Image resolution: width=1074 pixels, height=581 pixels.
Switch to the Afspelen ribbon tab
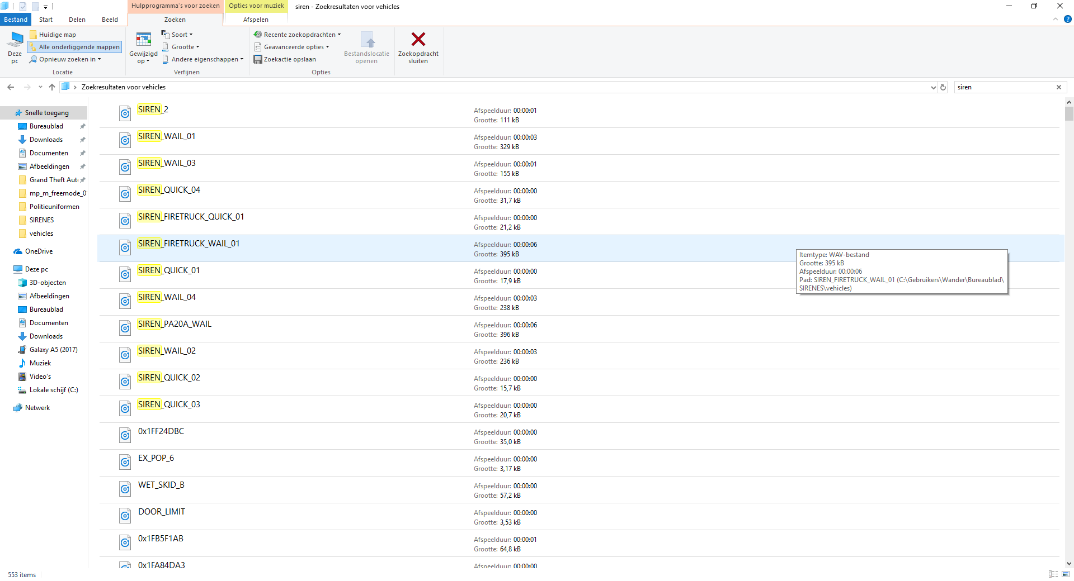[256, 20]
